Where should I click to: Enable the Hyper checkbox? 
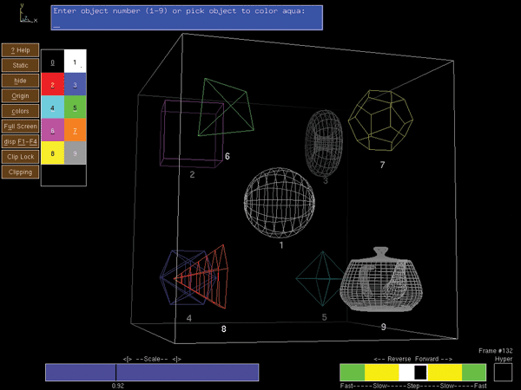503,372
